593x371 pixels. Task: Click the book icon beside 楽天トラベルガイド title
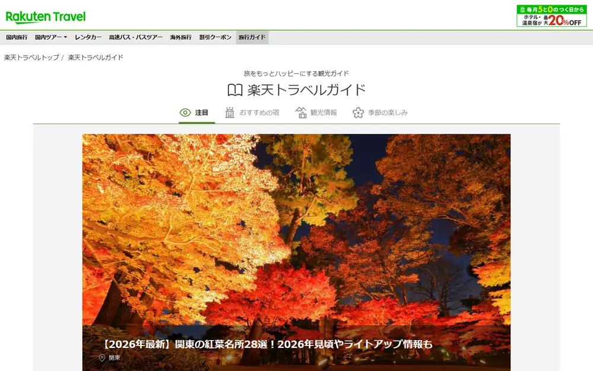point(235,90)
